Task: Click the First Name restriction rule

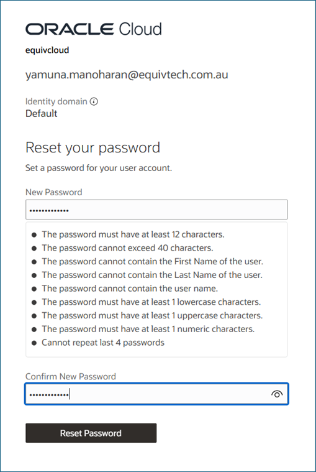Action: (x=152, y=261)
